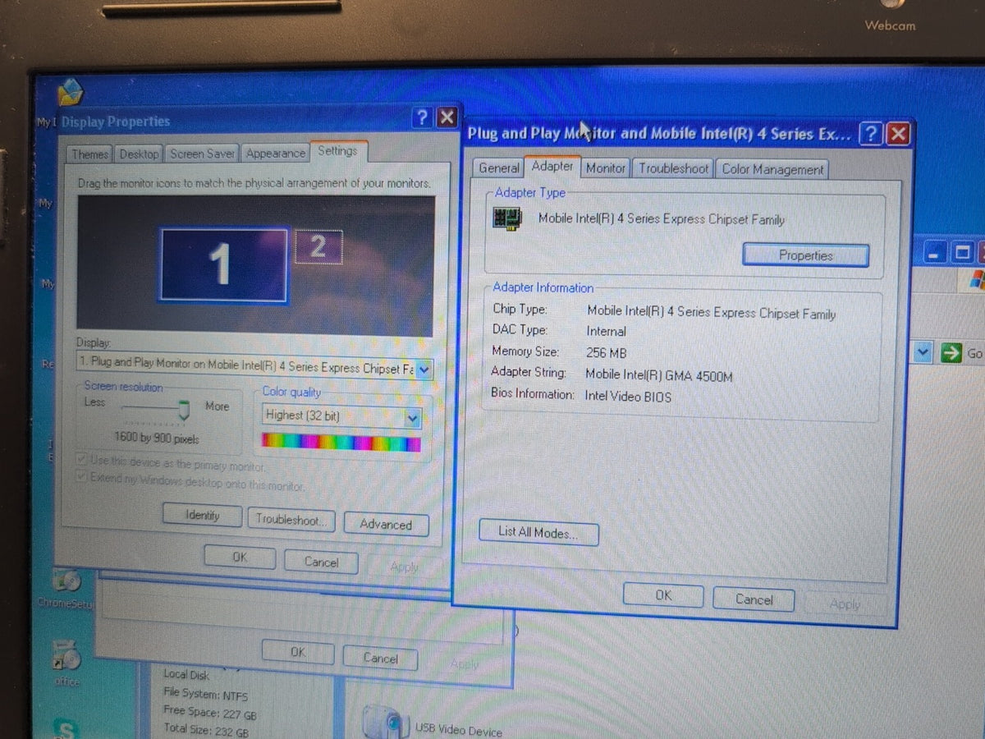Open the Color Management tab

pos(772,169)
